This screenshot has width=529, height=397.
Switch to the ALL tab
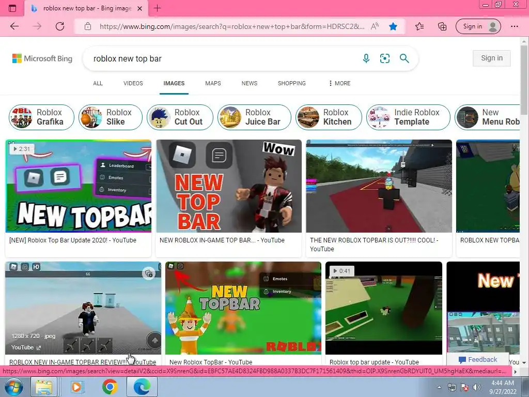click(98, 83)
